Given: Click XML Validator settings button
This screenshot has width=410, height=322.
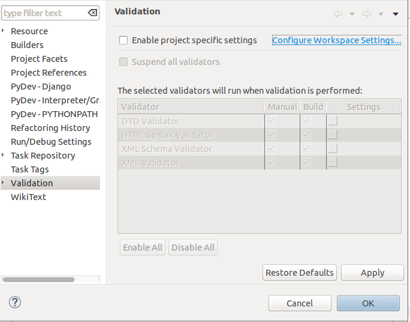Looking at the screenshot, I should click(333, 162).
